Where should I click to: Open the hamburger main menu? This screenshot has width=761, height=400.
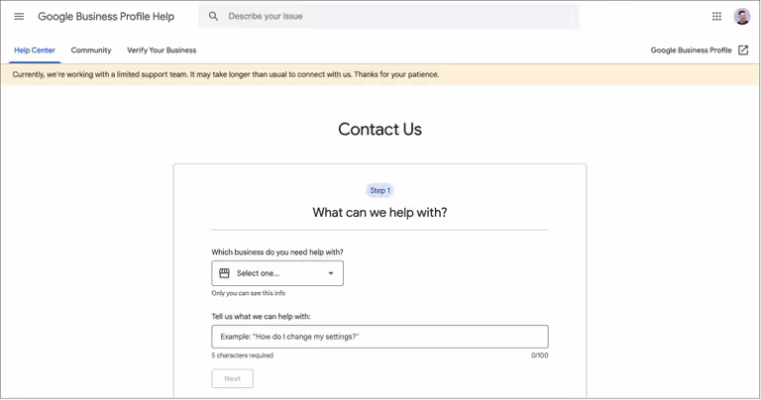pos(19,16)
